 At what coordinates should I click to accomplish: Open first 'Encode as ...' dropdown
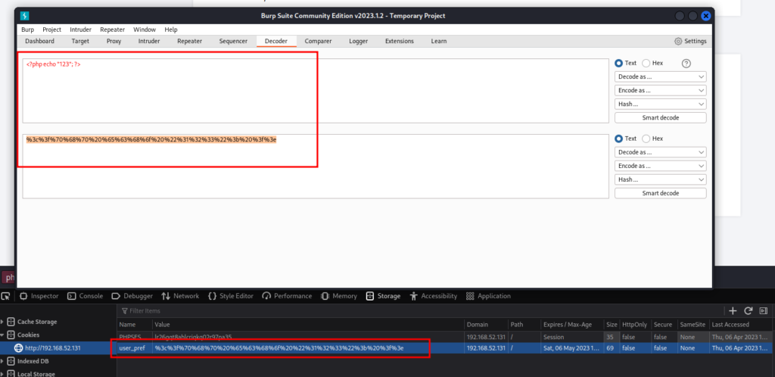click(x=660, y=90)
